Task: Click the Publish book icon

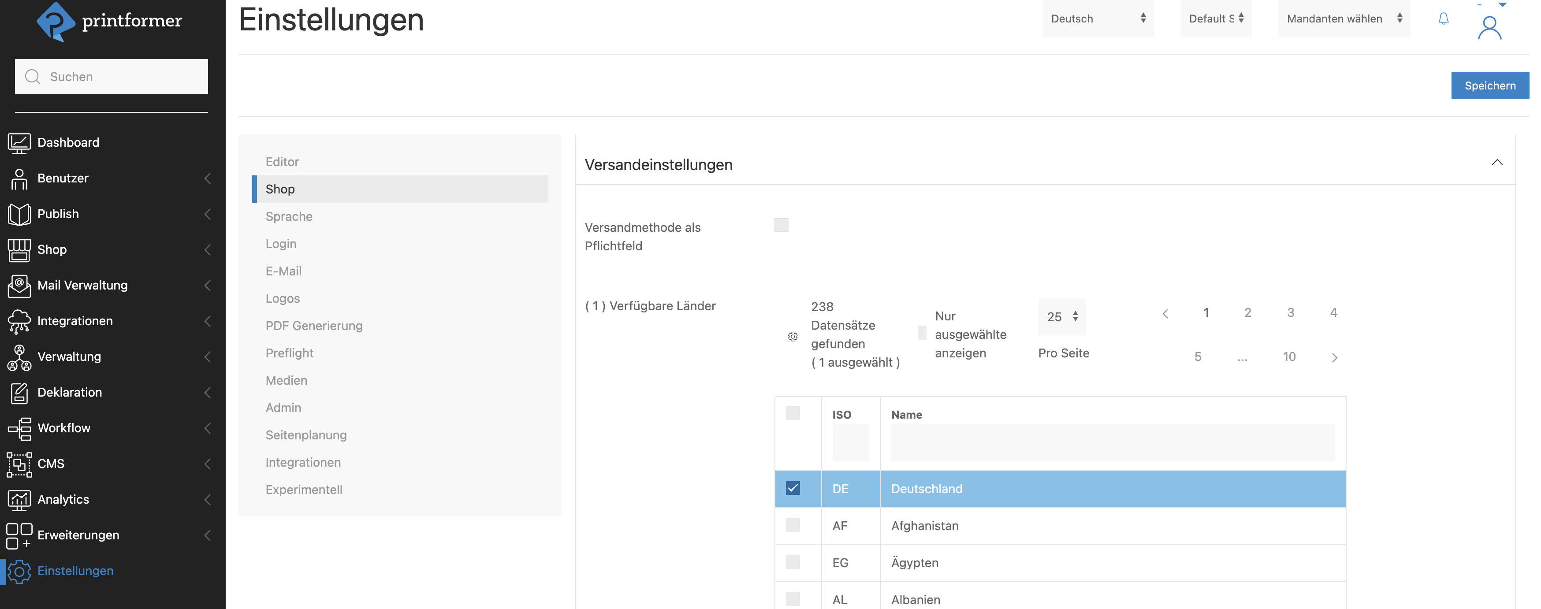Action: 19,214
